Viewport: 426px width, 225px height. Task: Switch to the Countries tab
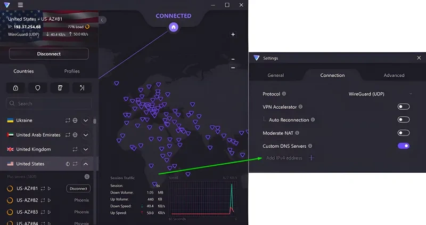pyautogui.click(x=23, y=71)
